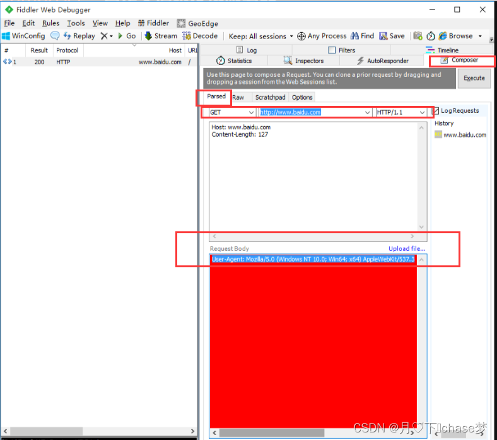This screenshot has height=440, width=497.
Task: Save sessions via toolbar Save
Action: pyautogui.click(x=392, y=36)
